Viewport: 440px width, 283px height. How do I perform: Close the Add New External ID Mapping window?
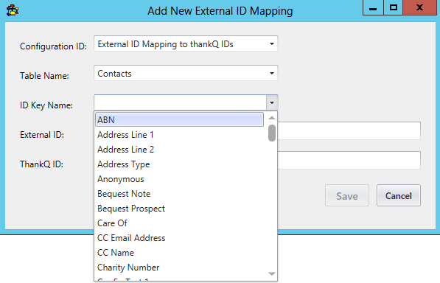(x=420, y=7)
